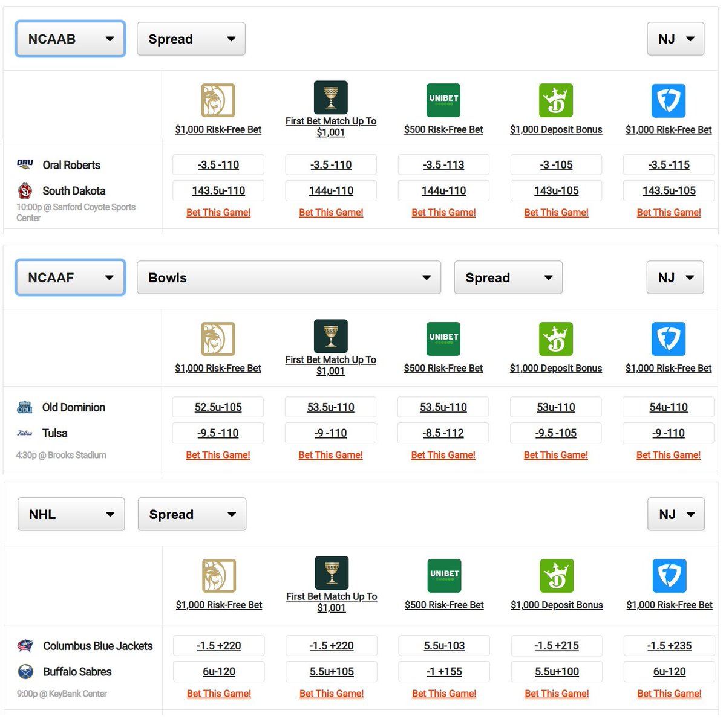Open First Bet Match Up To $1,001 in NHL section

(332, 602)
